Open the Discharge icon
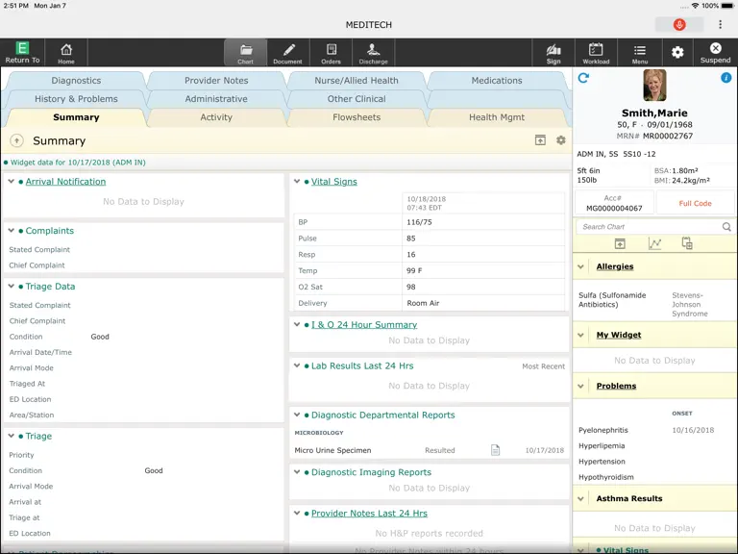738x554 pixels. (x=373, y=52)
